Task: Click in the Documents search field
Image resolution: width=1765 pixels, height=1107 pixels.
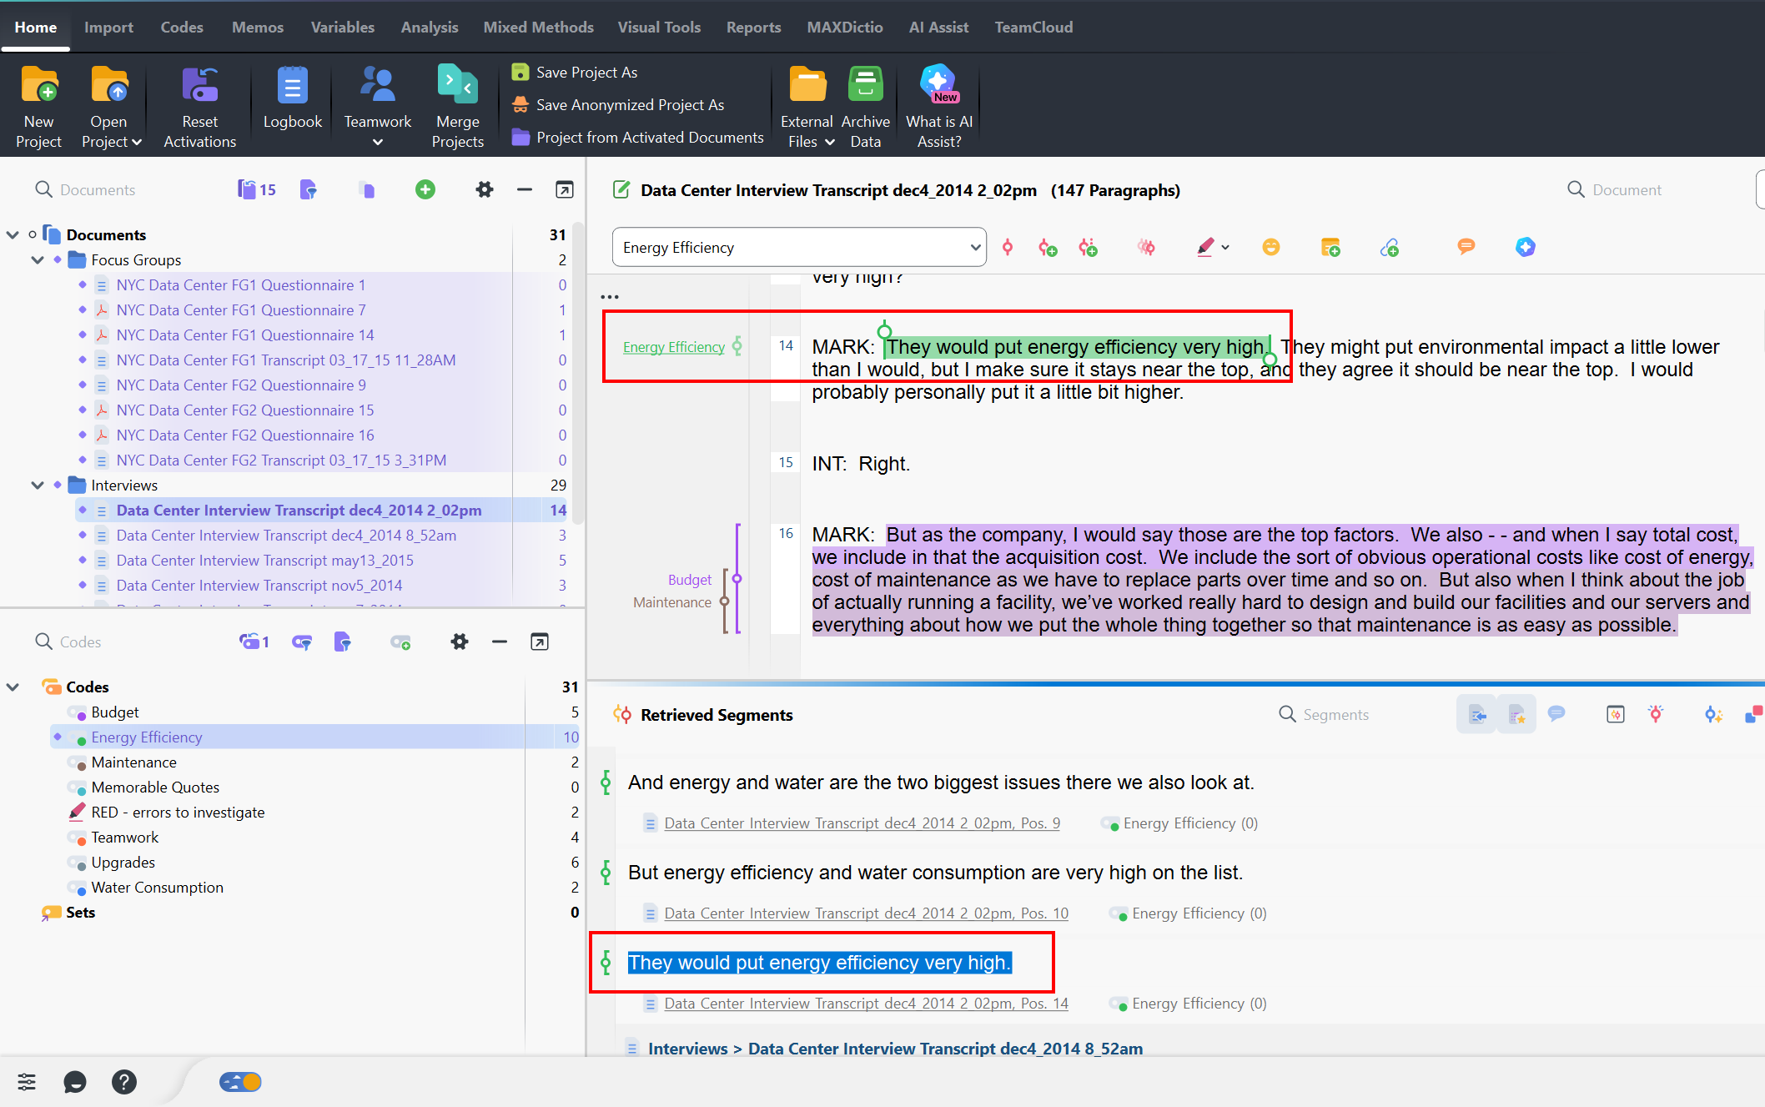Action: (x=98, y=189)
